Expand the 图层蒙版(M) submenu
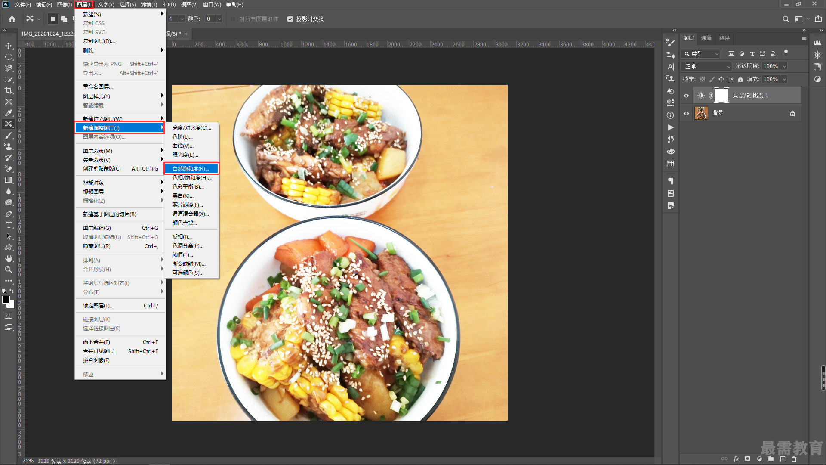The height and width of the screenshot is (465, 826). tap(120, 151)
